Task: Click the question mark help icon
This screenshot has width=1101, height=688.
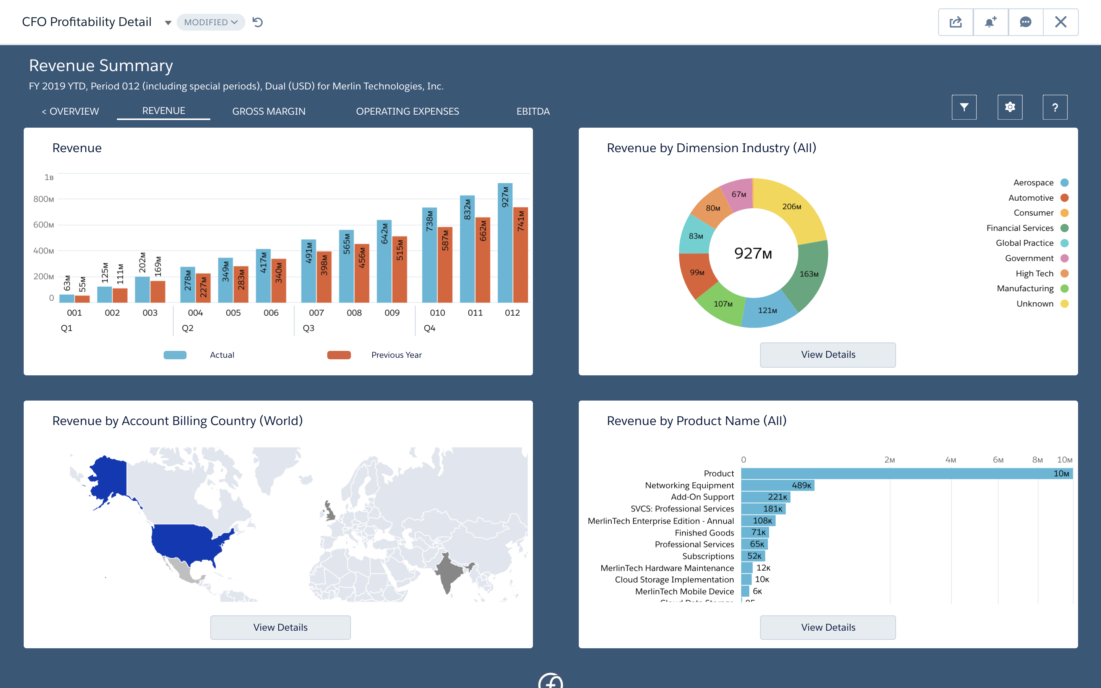Action: point(1055,107)
